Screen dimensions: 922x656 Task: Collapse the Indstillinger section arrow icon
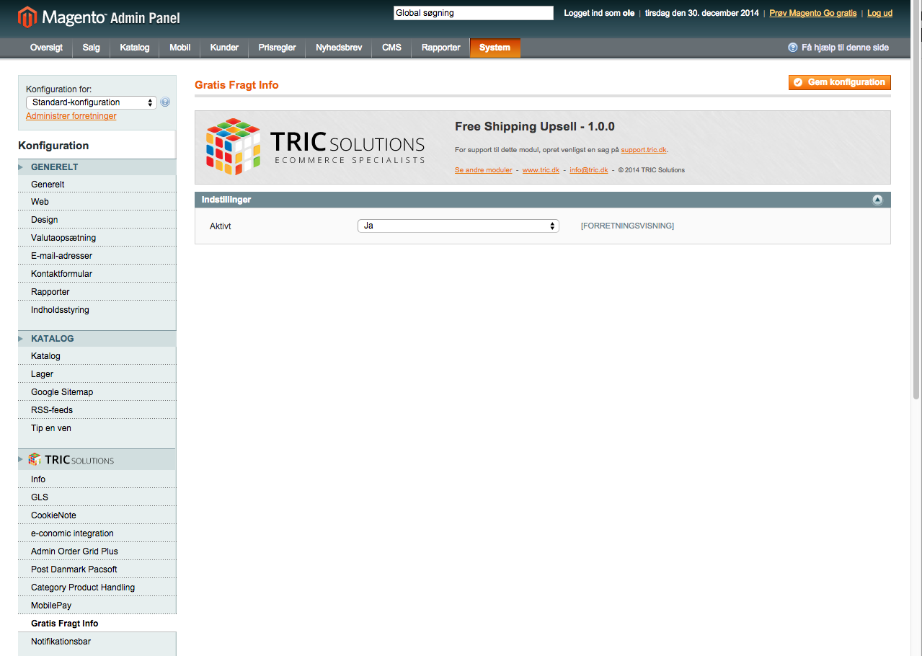coord(877,200)
